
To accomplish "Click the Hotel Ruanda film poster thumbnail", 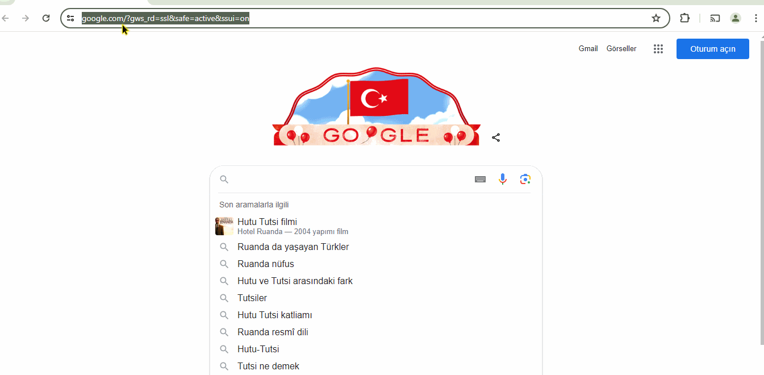I will click(224, 226).
